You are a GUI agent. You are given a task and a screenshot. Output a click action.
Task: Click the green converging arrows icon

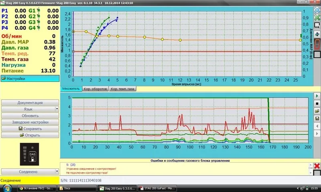[x=317, y=34]
